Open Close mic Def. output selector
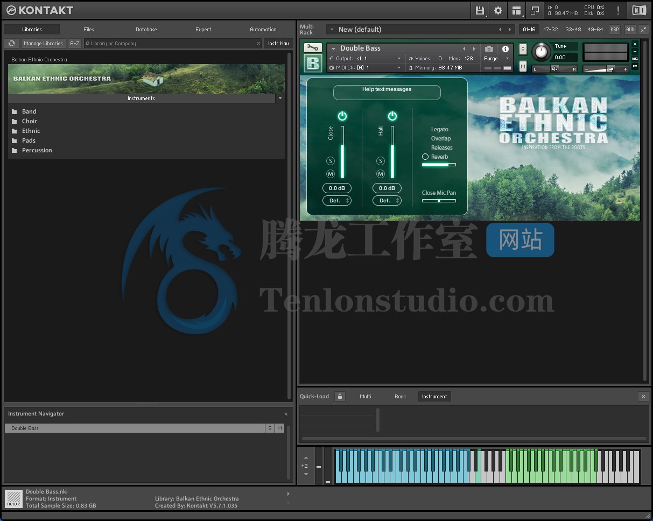 [x=337, y=201]
